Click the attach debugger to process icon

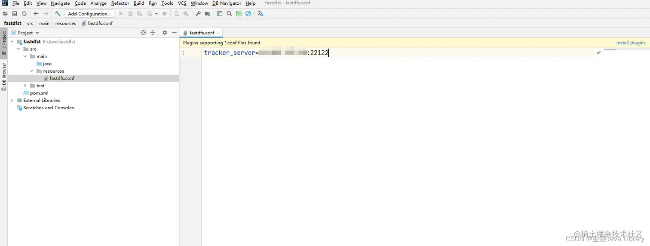click(186, 14)
